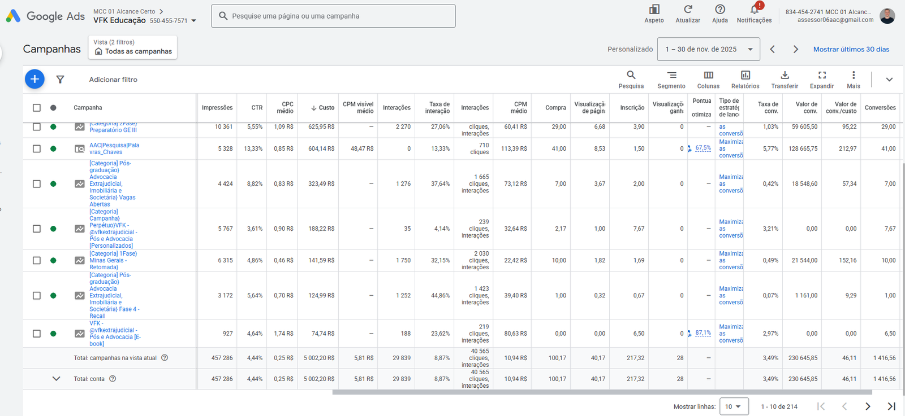The width and height of the screenshot is (905, 416).
Task: Sort by the Inscrição column header
Action: pos(632,108)
